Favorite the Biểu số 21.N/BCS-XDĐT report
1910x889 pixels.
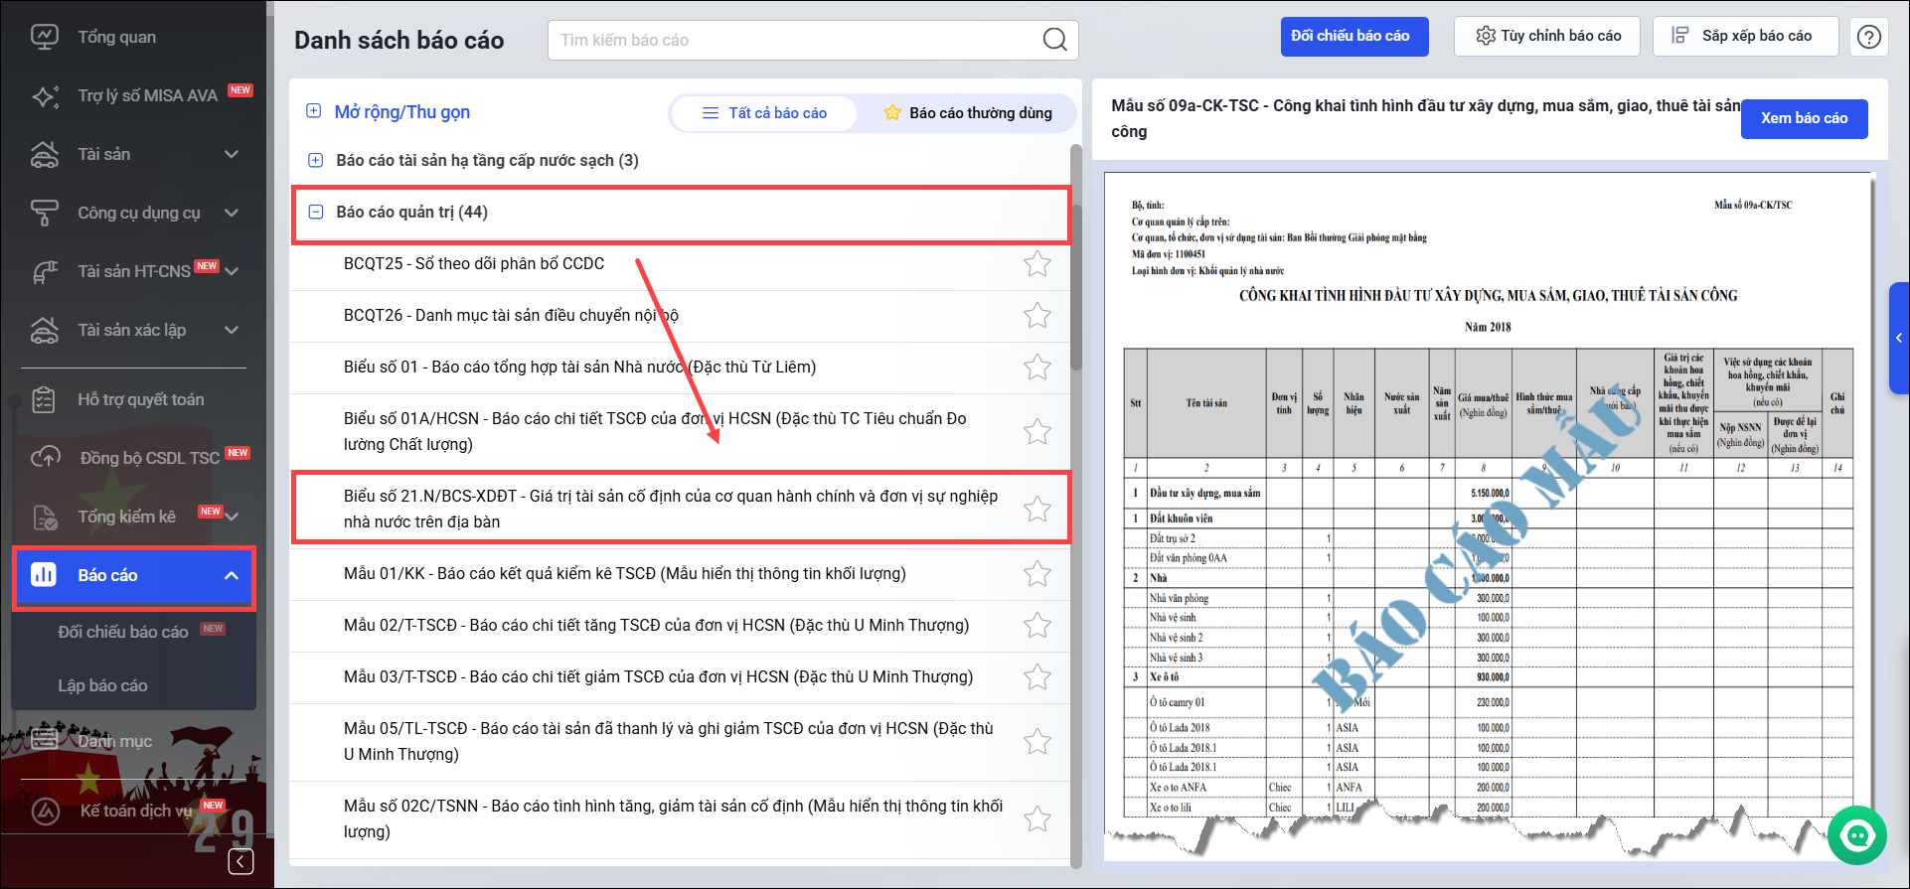1036,509
